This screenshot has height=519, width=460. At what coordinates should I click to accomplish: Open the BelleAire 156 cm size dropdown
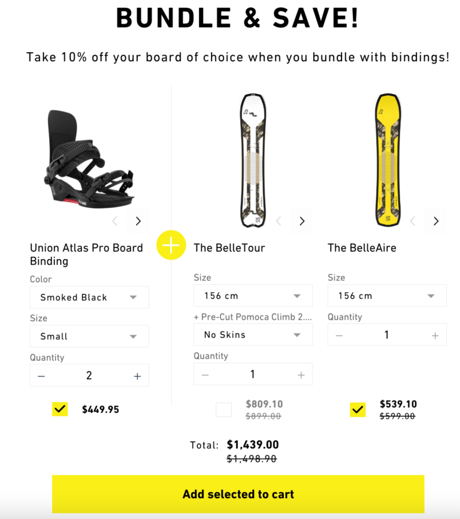tap(386, 295)
